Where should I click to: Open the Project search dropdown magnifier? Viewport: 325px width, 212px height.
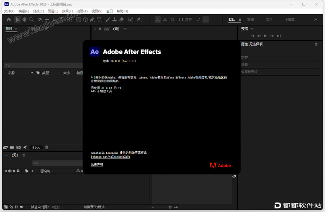click(8, 65)
